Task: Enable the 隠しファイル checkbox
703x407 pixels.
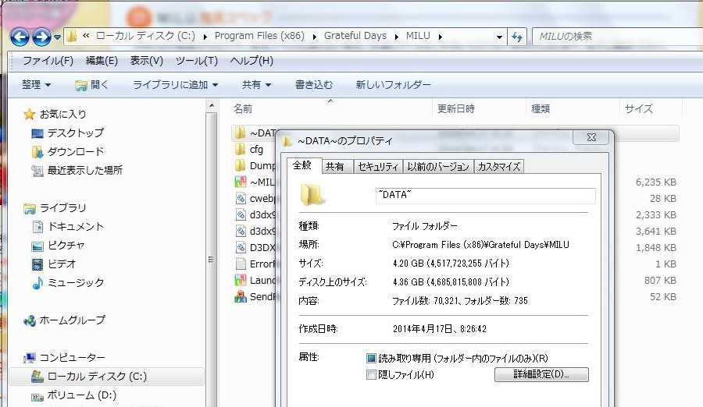Action: click(372, 375)
